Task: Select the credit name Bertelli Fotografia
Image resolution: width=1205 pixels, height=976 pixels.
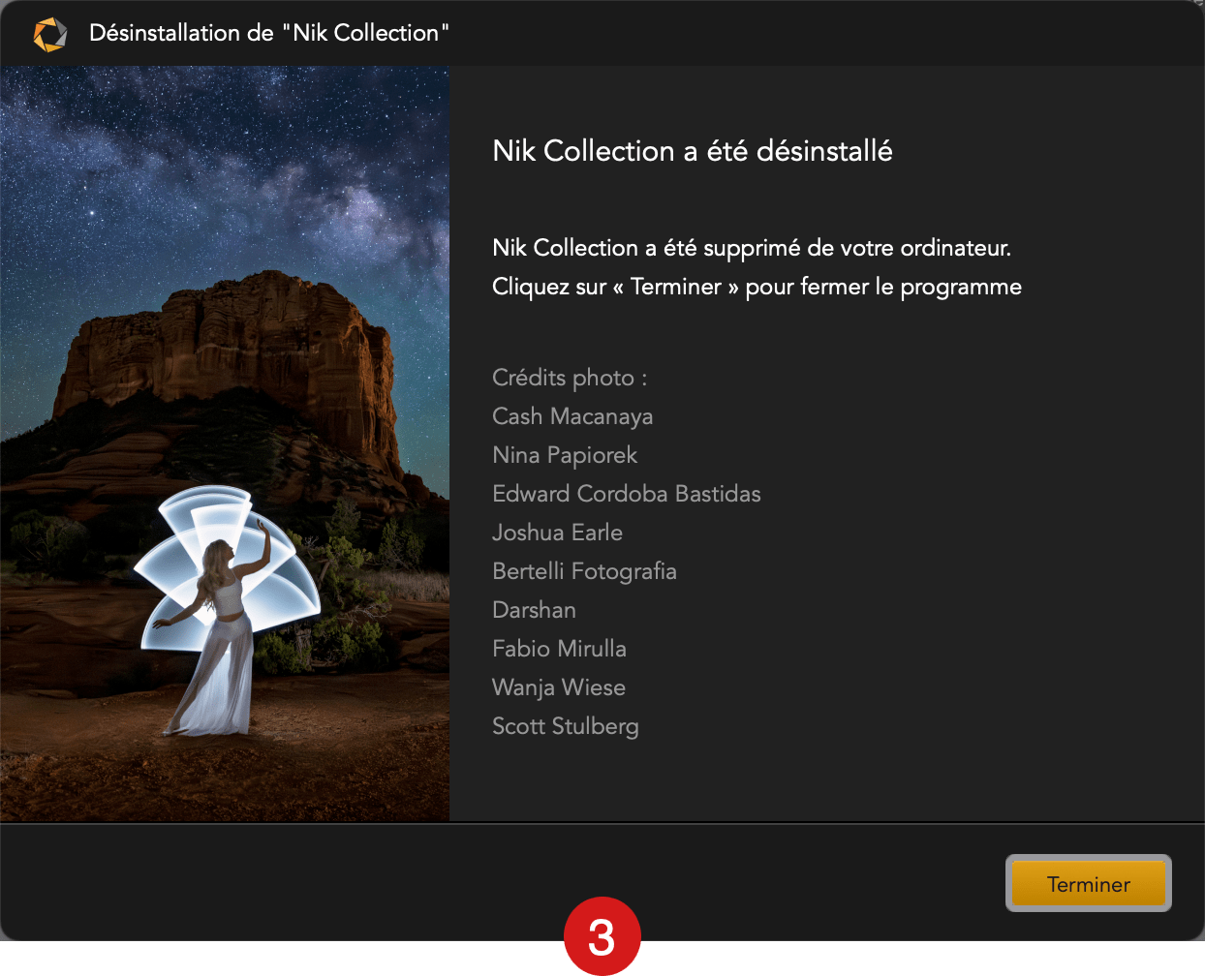Action: (584, 571)
